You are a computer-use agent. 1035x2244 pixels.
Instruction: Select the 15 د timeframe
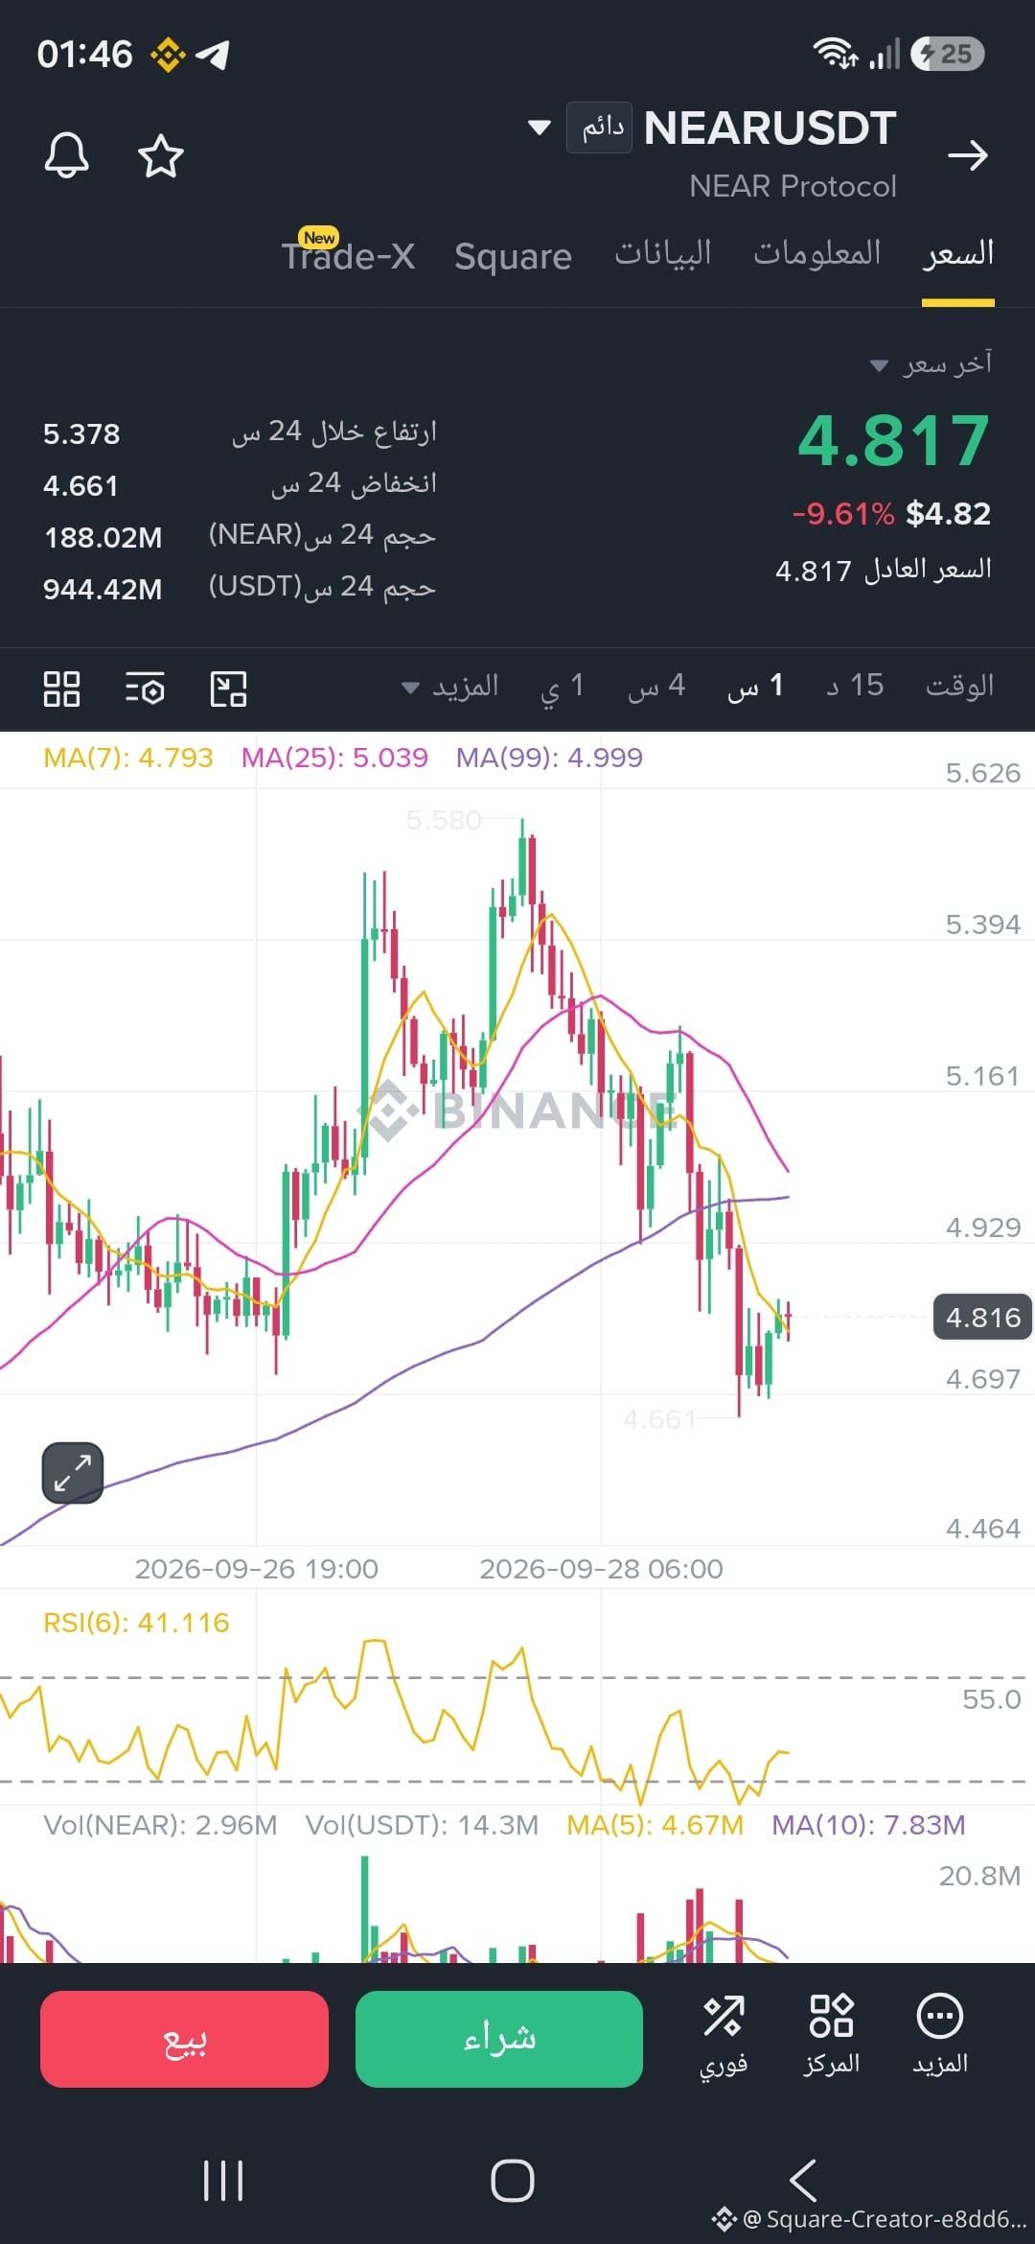[x=855, y=686]
